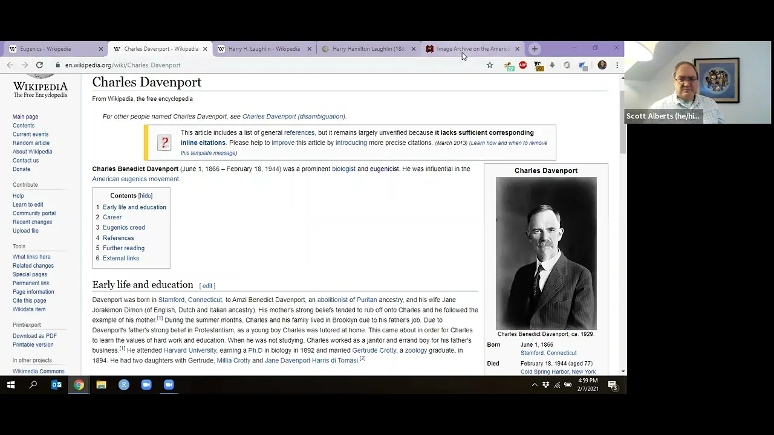Click the Gertrude Crotty link
774x435 pixels.
tap(374, 350)
